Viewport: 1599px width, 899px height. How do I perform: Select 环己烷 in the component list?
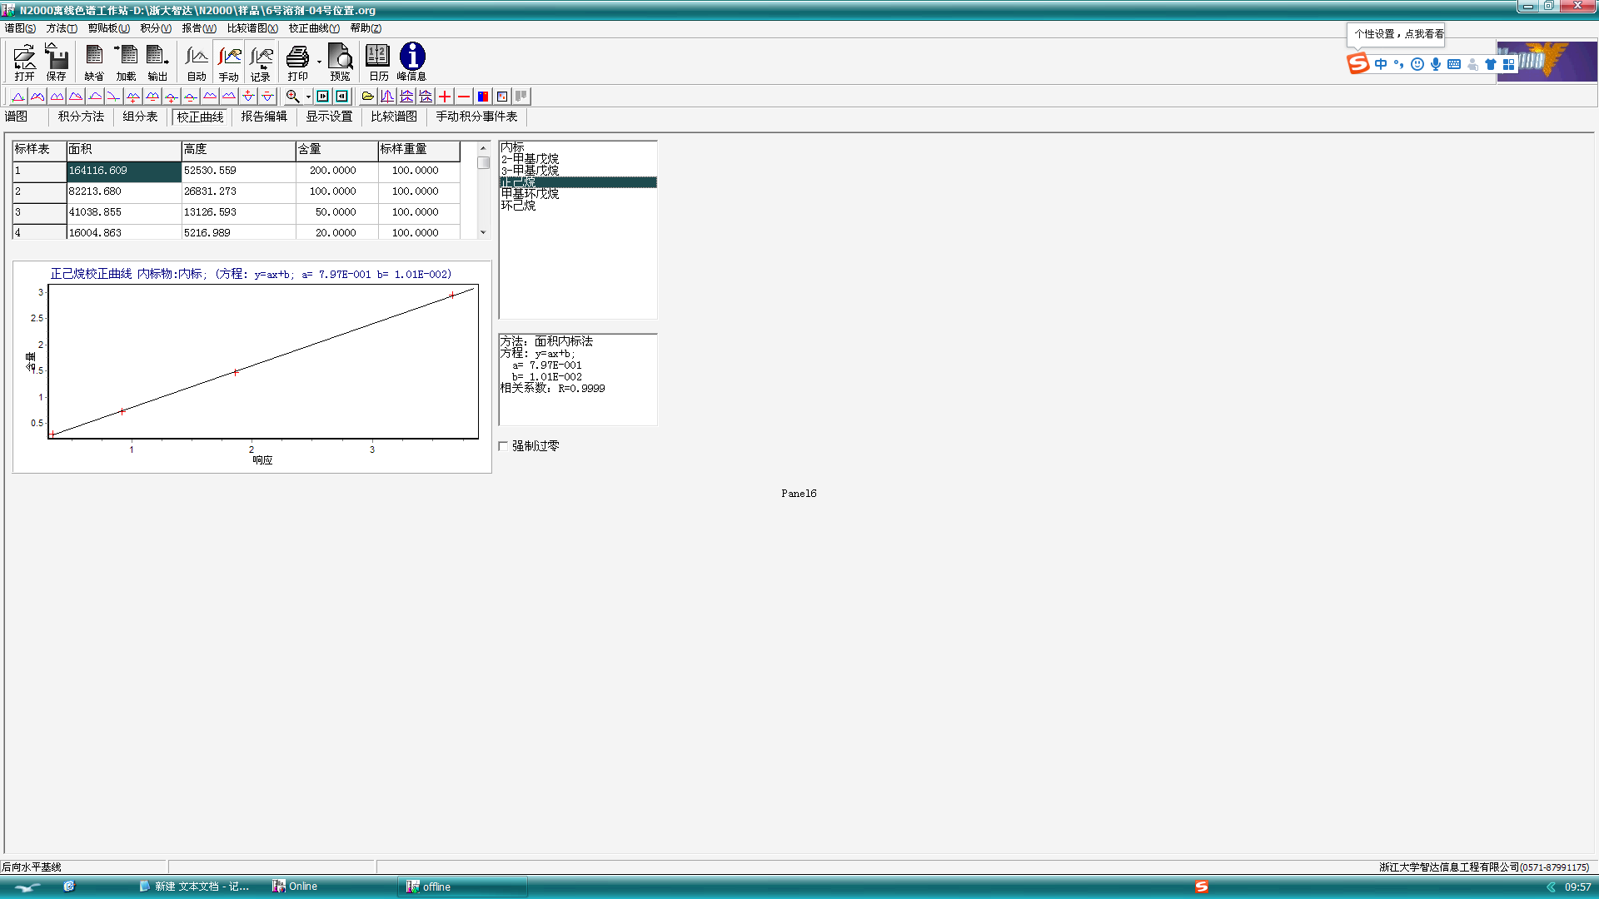point(518,206)
